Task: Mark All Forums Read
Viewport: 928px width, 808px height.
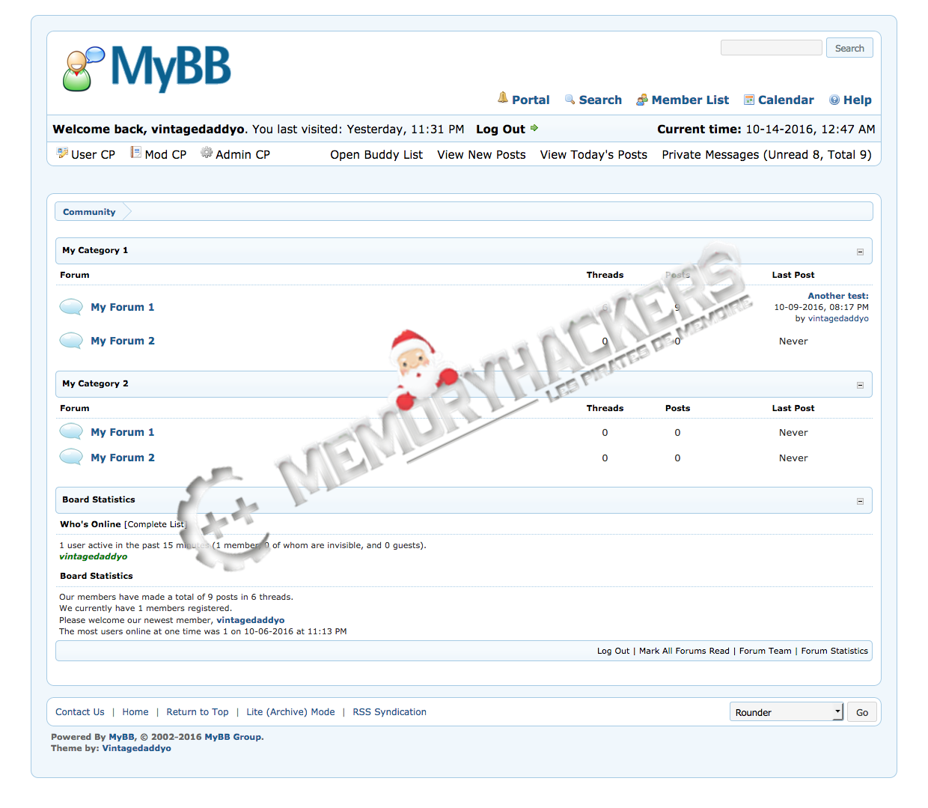Action: click(684, 651)
